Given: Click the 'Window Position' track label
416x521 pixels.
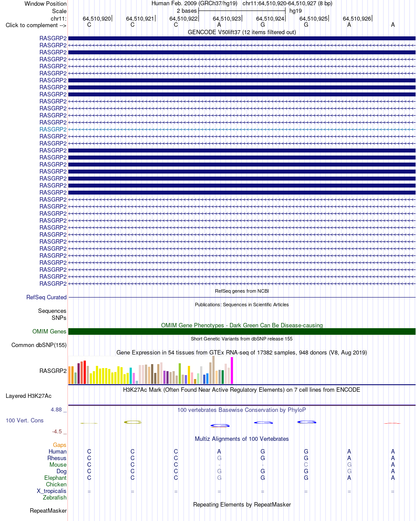Looking at the screenshot, I should (x=46, y=4).
